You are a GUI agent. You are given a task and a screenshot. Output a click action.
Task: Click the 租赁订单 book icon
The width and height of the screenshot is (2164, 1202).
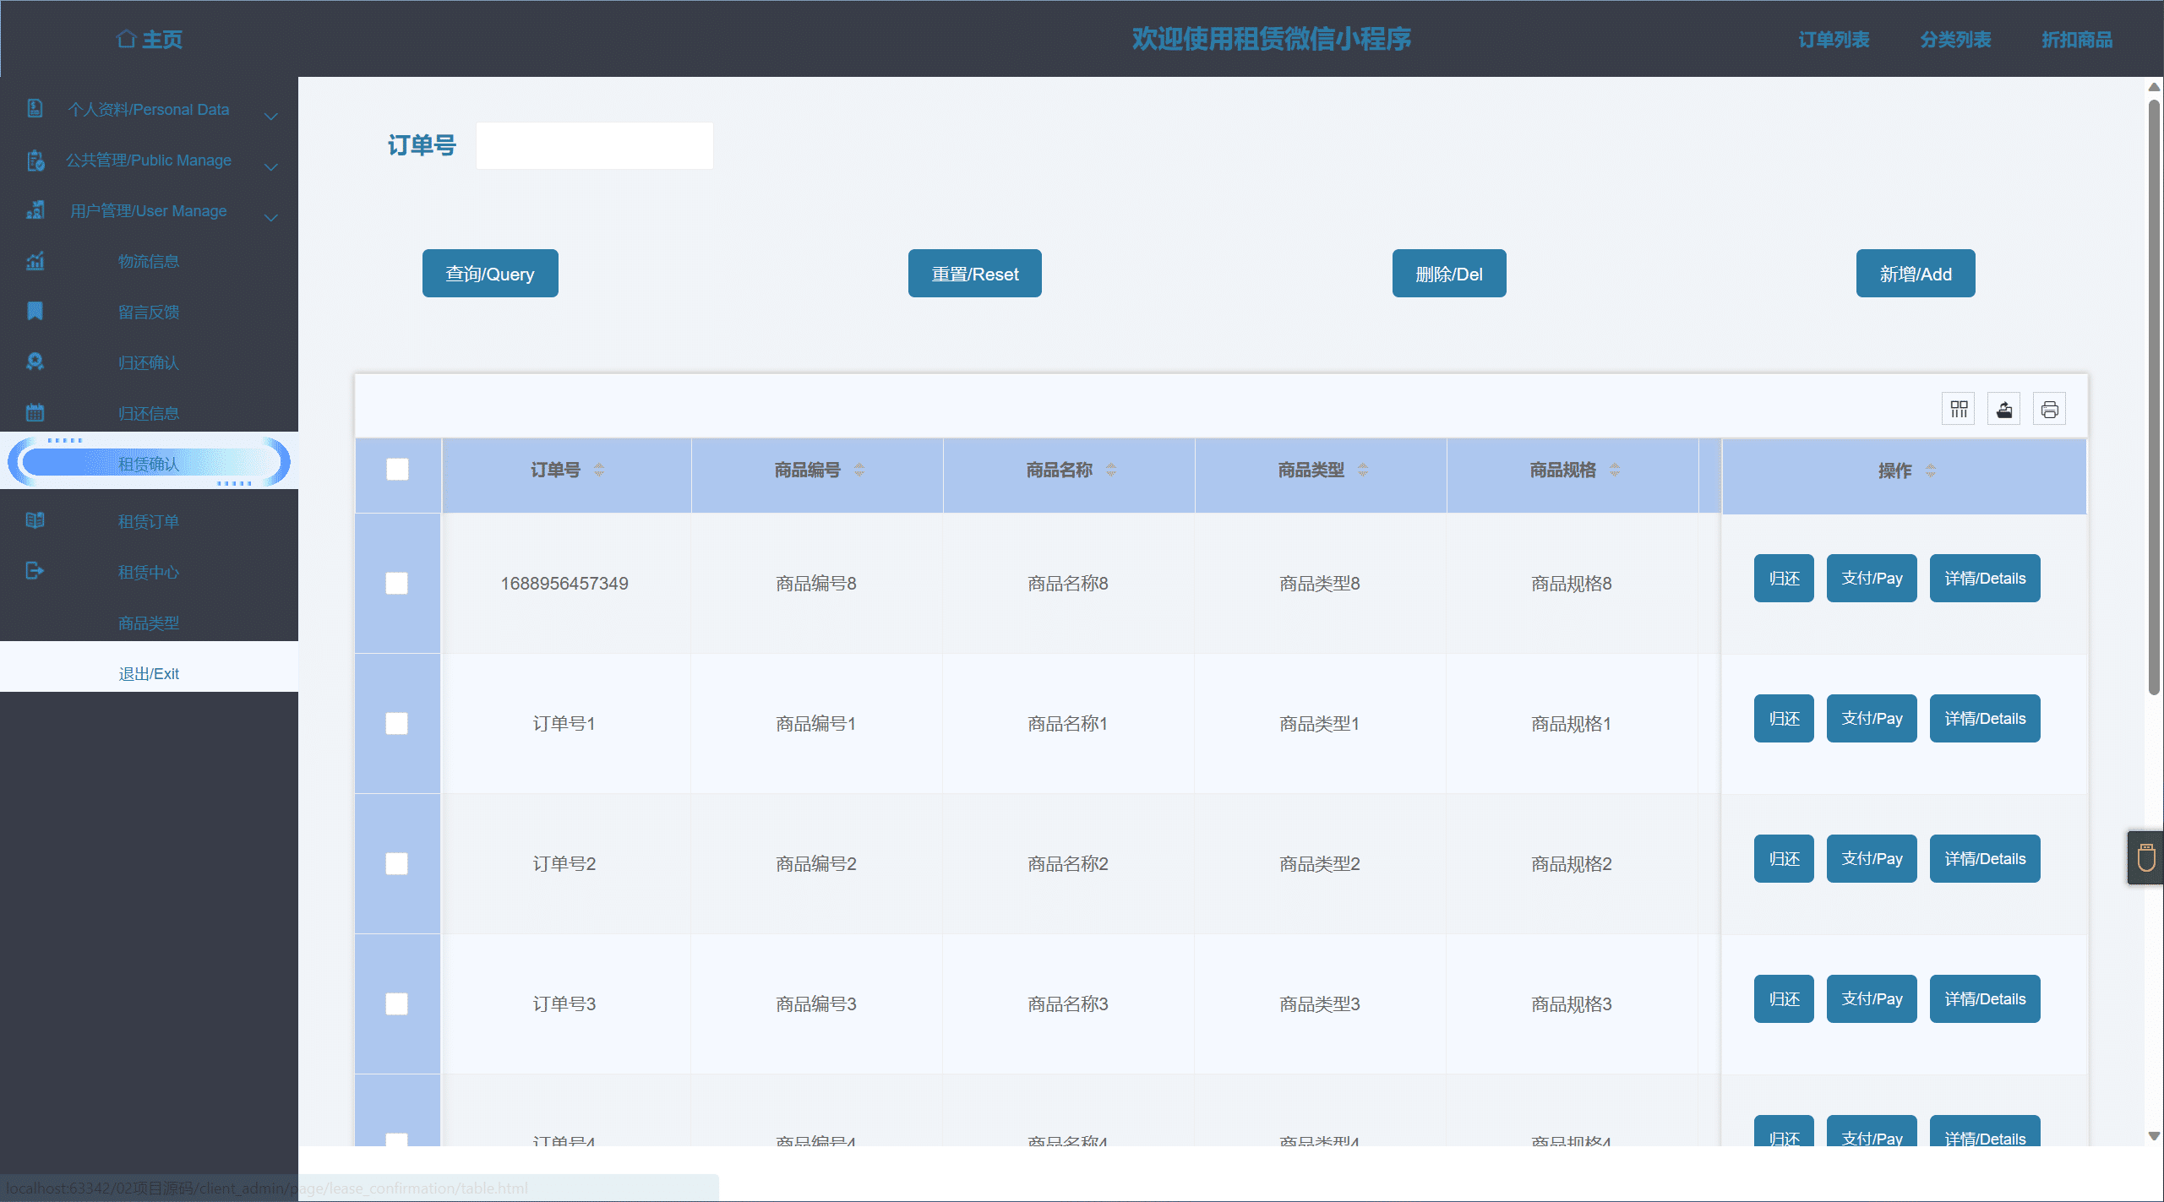coord(35,520)
